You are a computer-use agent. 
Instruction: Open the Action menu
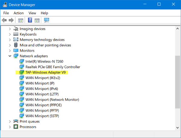19,13
